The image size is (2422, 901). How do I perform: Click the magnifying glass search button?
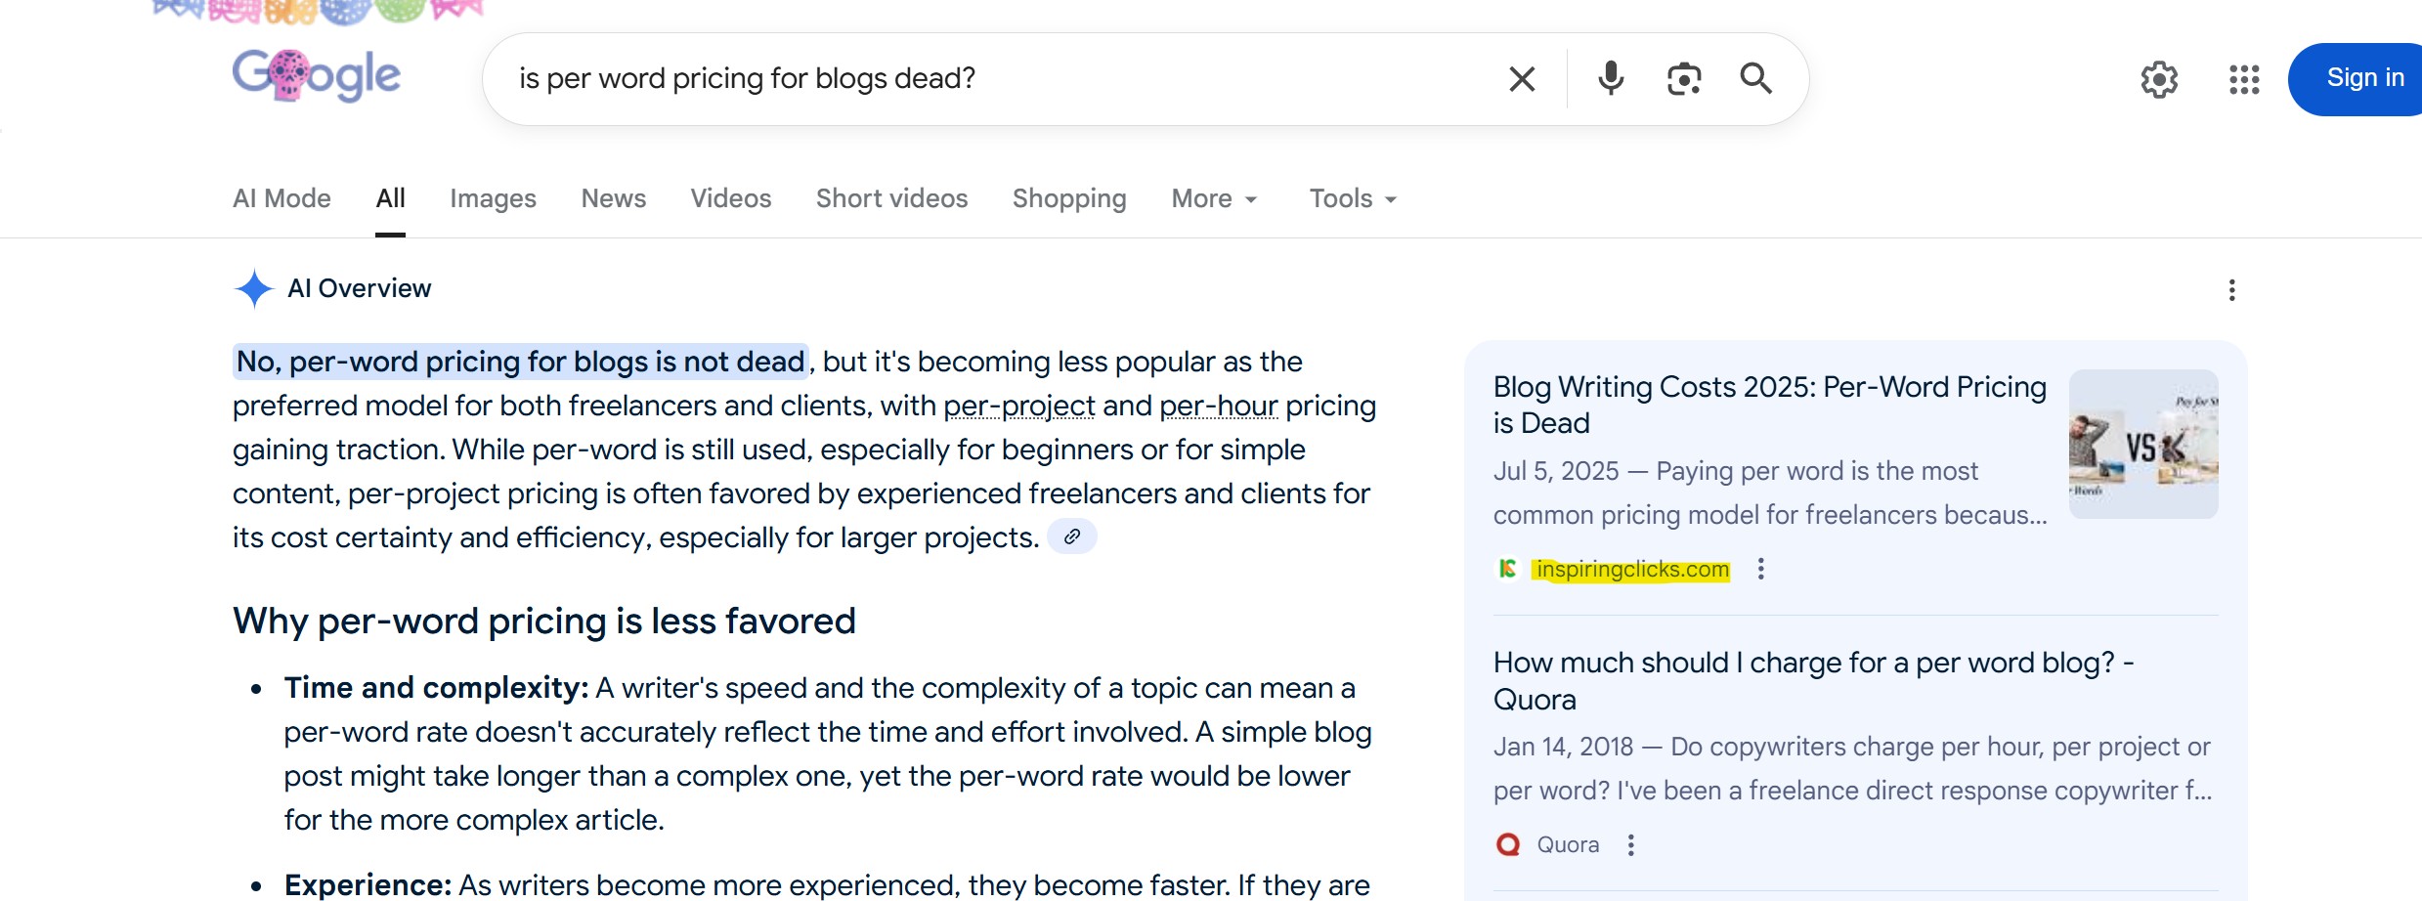(1755, 78)
